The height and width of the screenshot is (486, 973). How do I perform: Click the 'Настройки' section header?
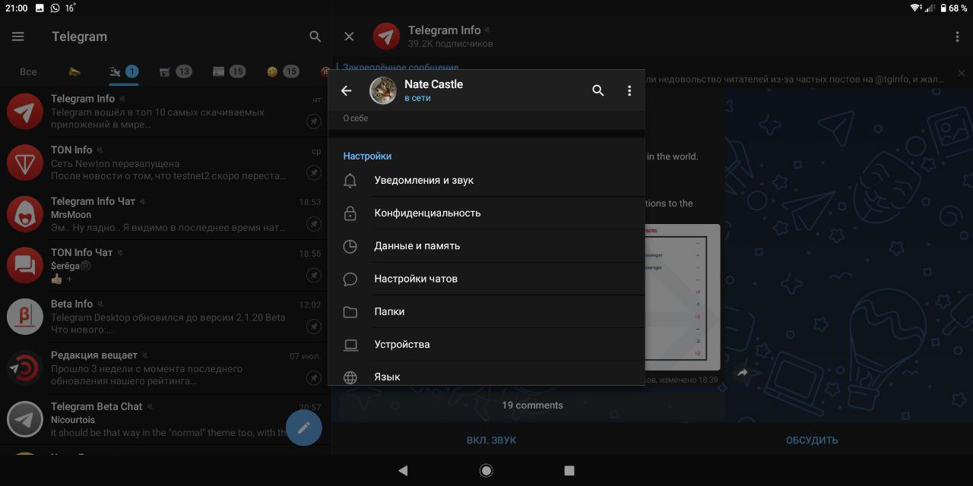[367, 156]
